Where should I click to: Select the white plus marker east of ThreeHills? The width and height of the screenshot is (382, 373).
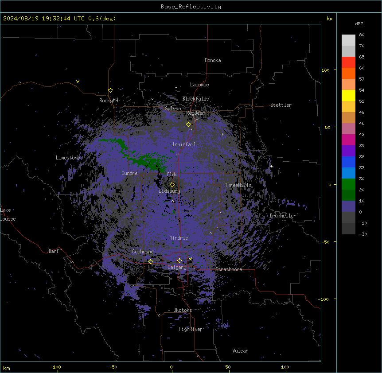pyautogui.click(x=271, y=166)
